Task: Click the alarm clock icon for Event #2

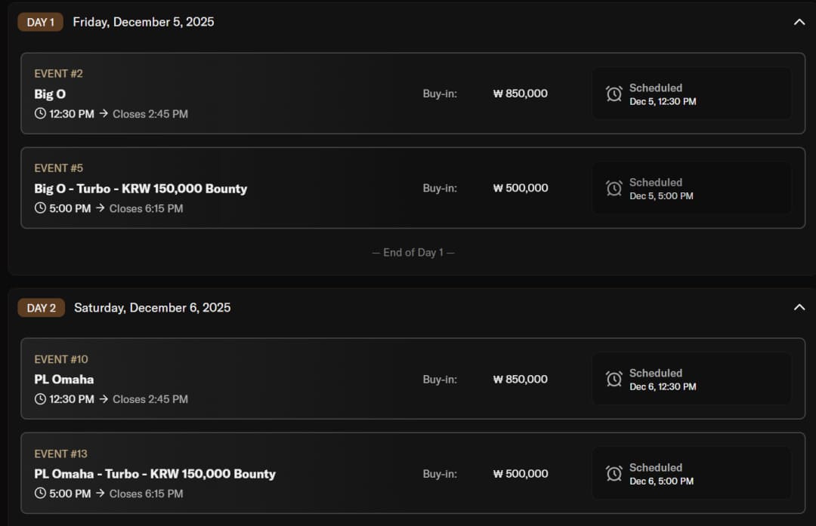Action: (x=614, y=94)
